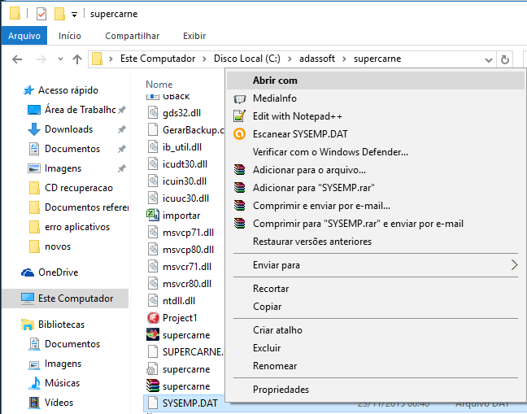Click WinRAR icon beside Adicionar para o arquivo
This screenshot has height=414, width=527.
click(x=240, y=170)
